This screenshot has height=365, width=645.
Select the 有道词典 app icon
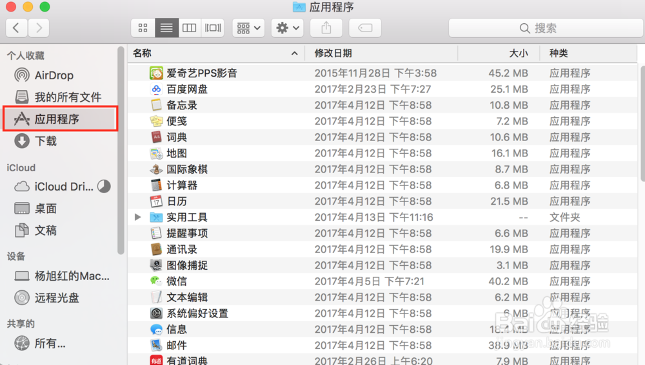pos(156,360)
